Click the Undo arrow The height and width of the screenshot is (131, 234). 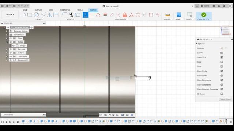pos(19,6)
